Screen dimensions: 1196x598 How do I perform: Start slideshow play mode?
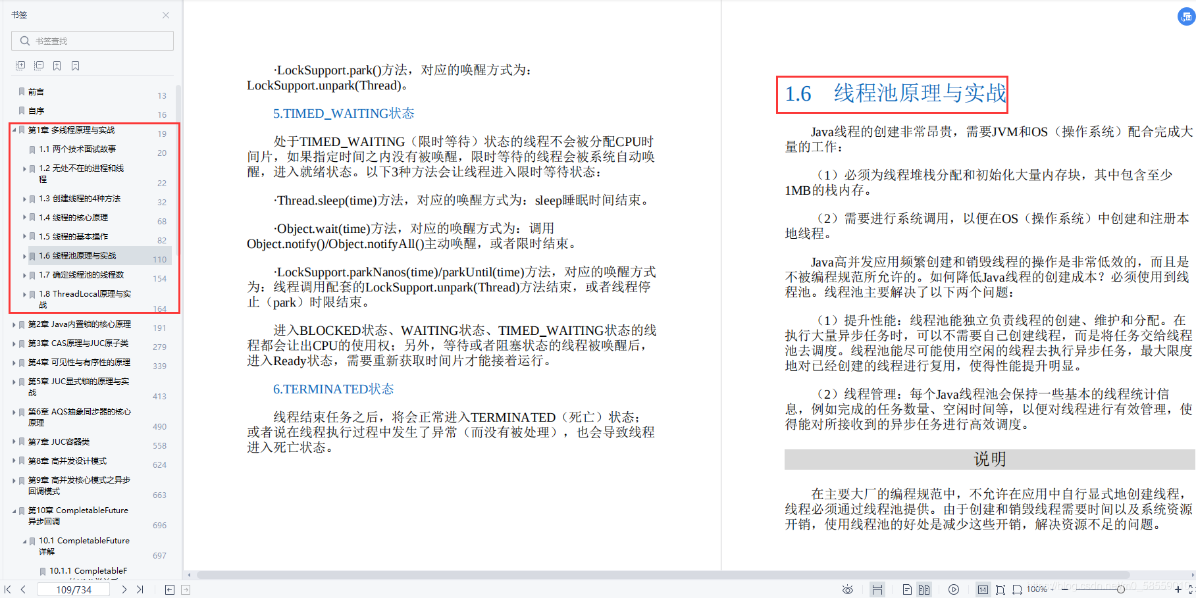click(x=954, y=589)
